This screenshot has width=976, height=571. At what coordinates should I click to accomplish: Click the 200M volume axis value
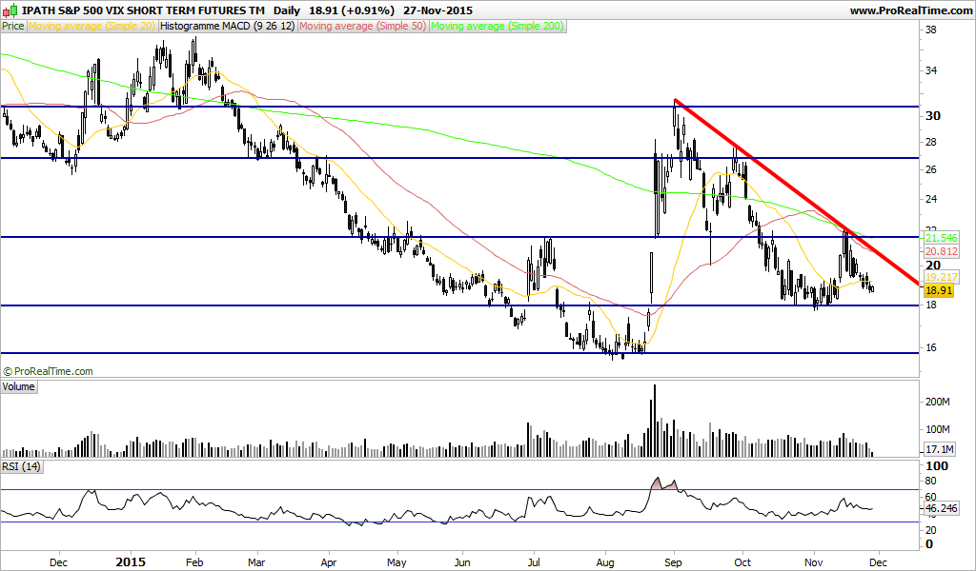click(x=938, y=402)
